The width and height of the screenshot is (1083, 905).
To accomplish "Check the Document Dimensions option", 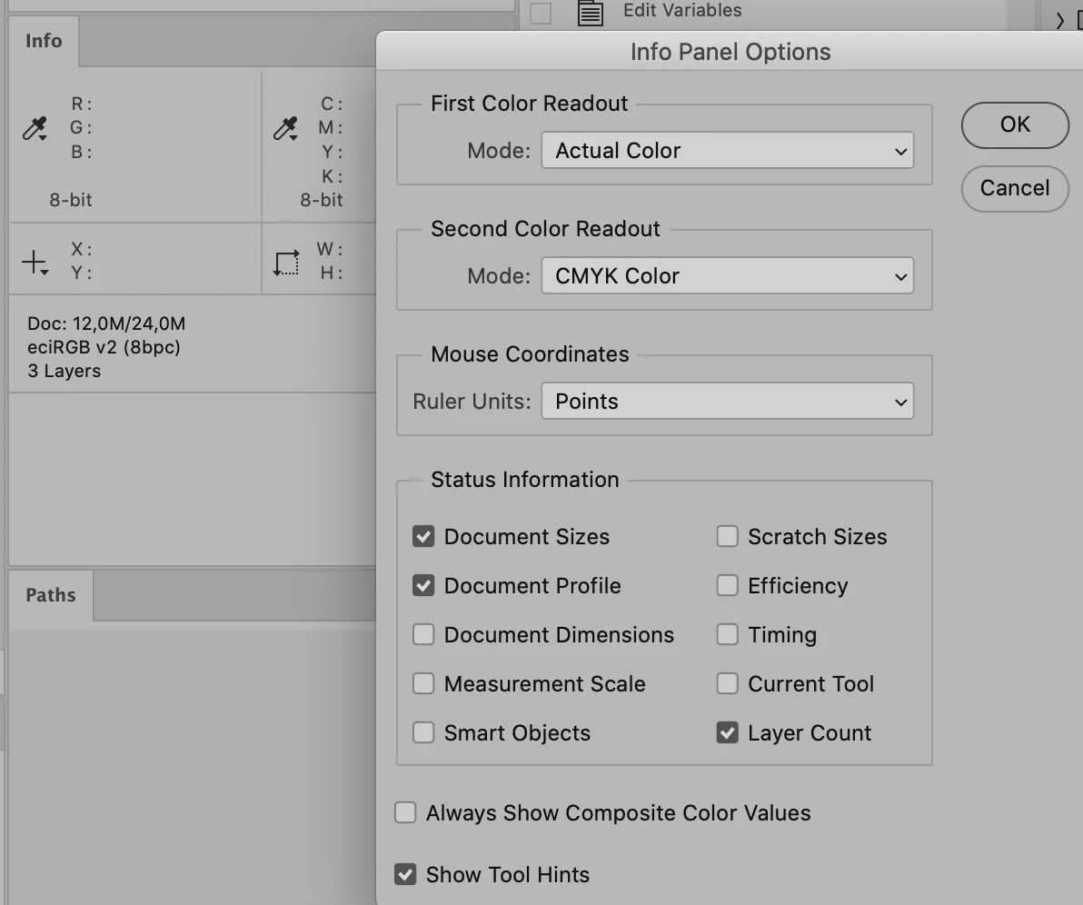I will pyautogui.click(x=423, y=635).
